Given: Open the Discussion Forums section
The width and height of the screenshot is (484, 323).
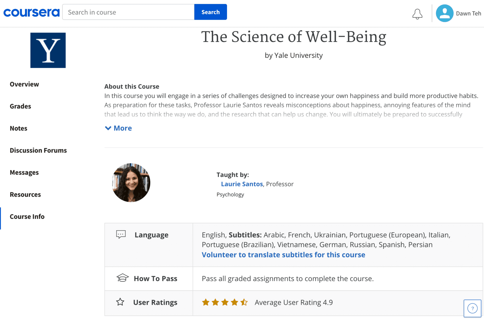Looking at the screenshot, I should 38,150.
